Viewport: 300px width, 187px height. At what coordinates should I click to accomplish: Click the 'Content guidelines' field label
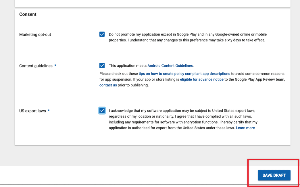coord(36,66)
